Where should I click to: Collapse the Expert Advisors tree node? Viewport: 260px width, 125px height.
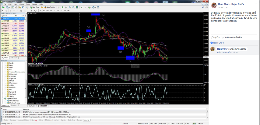[3, 98]
